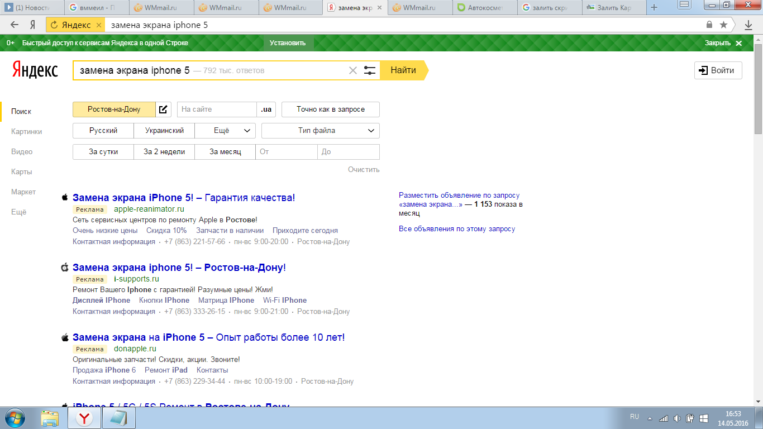Click the volume icon in the system tray

[677, 418]
